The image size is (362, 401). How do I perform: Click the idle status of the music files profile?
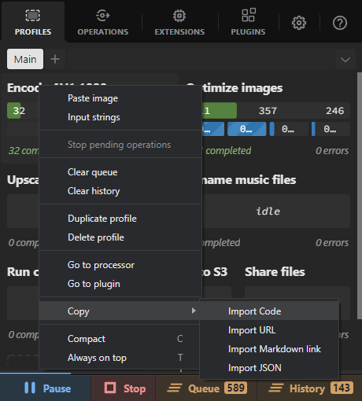click(x=268, y=212)
